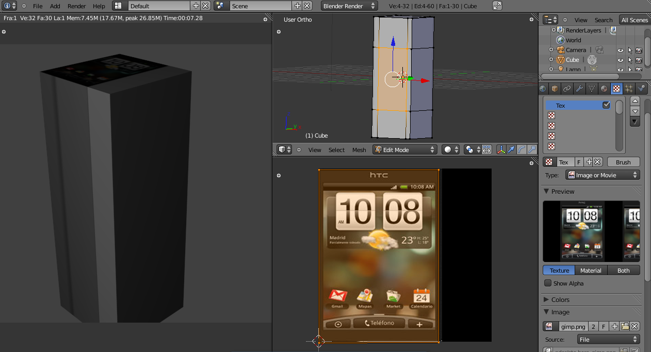Select the Material preview button

(x=591, y=271)
